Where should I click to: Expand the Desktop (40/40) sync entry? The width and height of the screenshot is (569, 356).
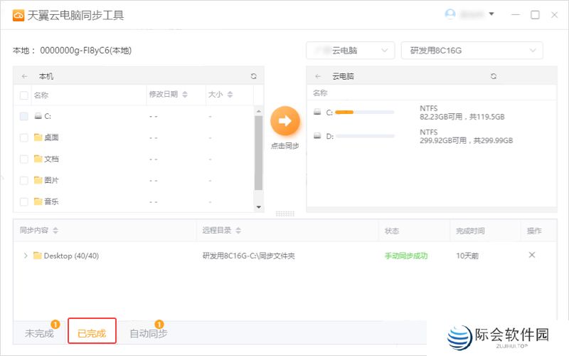(x=26, y=256)
